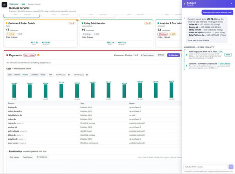
Task: Click the first cost bar in chart
Action: pos(14,91)
